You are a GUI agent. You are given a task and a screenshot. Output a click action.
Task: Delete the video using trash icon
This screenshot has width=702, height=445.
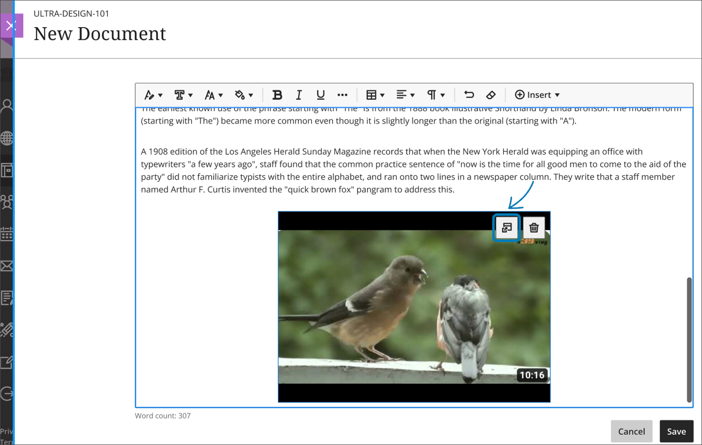pyautogui.click(x=534, y=228)
